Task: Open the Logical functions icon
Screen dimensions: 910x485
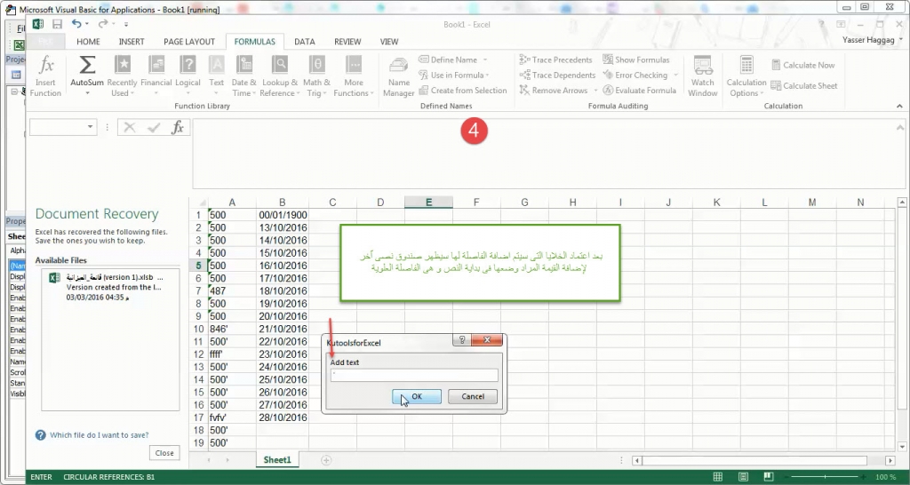Action: tap(188, 76)
